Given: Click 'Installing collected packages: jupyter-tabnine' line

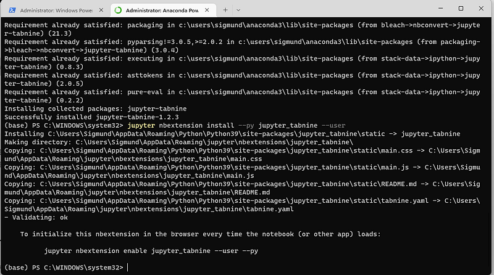Looking at the screenshot, I should [96, 109].
